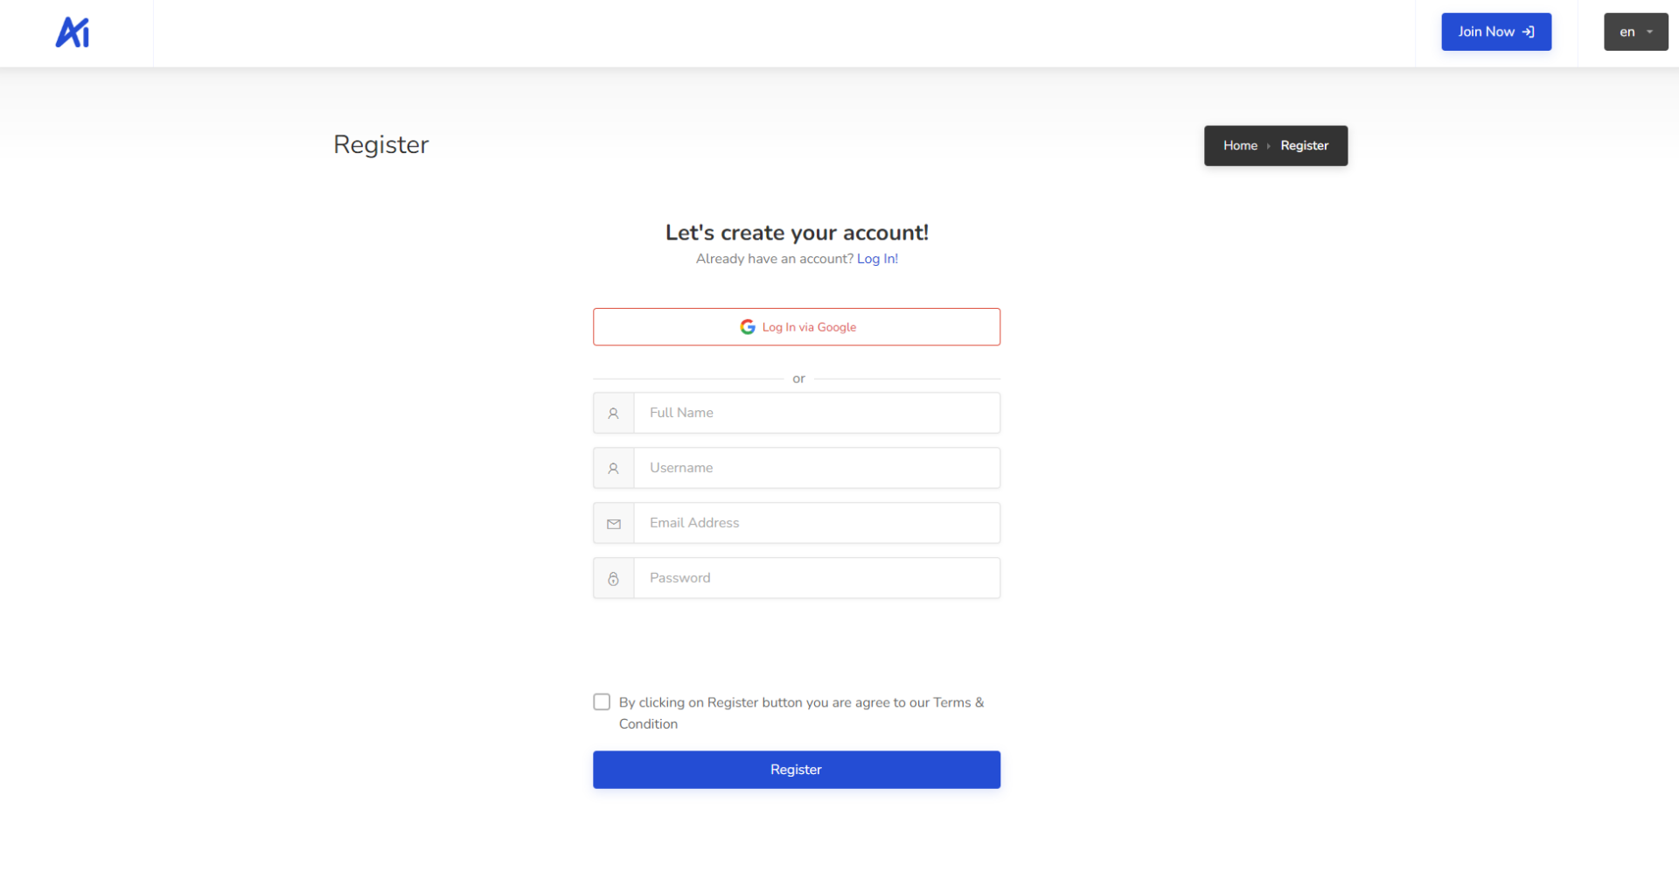Check the Terms & Condition checkbox
The height and width of the screenshot is (879, 1679).
[x=602, y=702]
